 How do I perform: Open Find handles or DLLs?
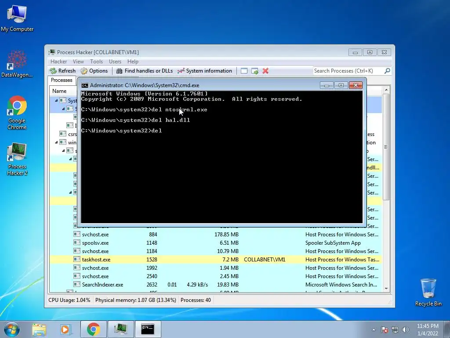[x=144, y=71]
